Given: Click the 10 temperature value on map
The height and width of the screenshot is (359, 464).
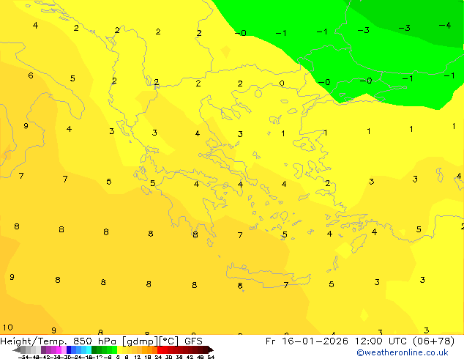Looking at the screenshot, I should click(8, 327).
